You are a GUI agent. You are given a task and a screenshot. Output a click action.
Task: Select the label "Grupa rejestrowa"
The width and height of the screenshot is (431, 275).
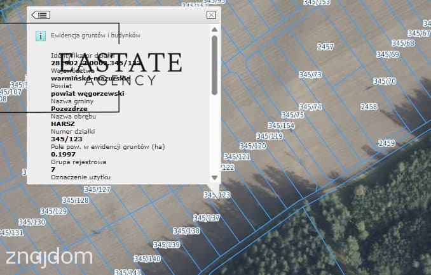[78, 162]
